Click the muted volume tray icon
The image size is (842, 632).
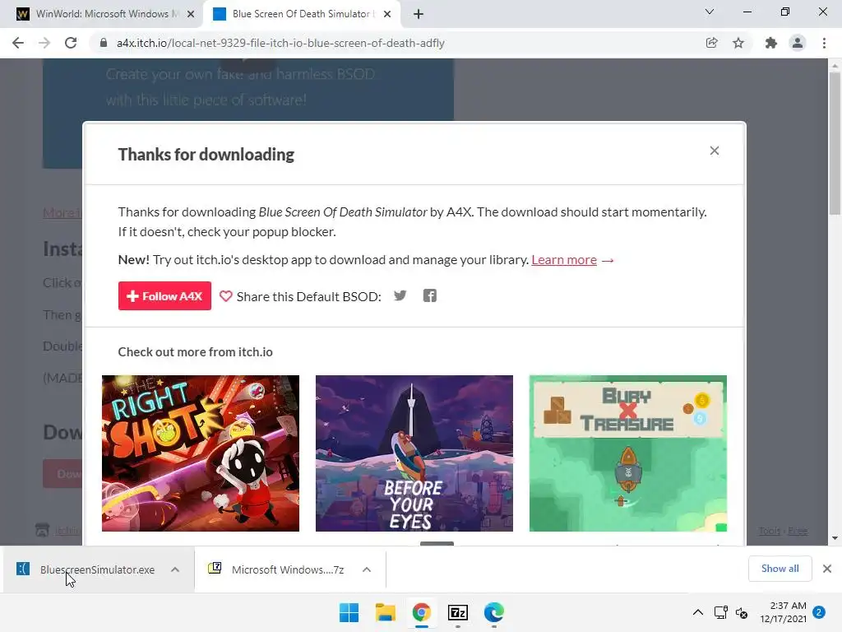742,612
